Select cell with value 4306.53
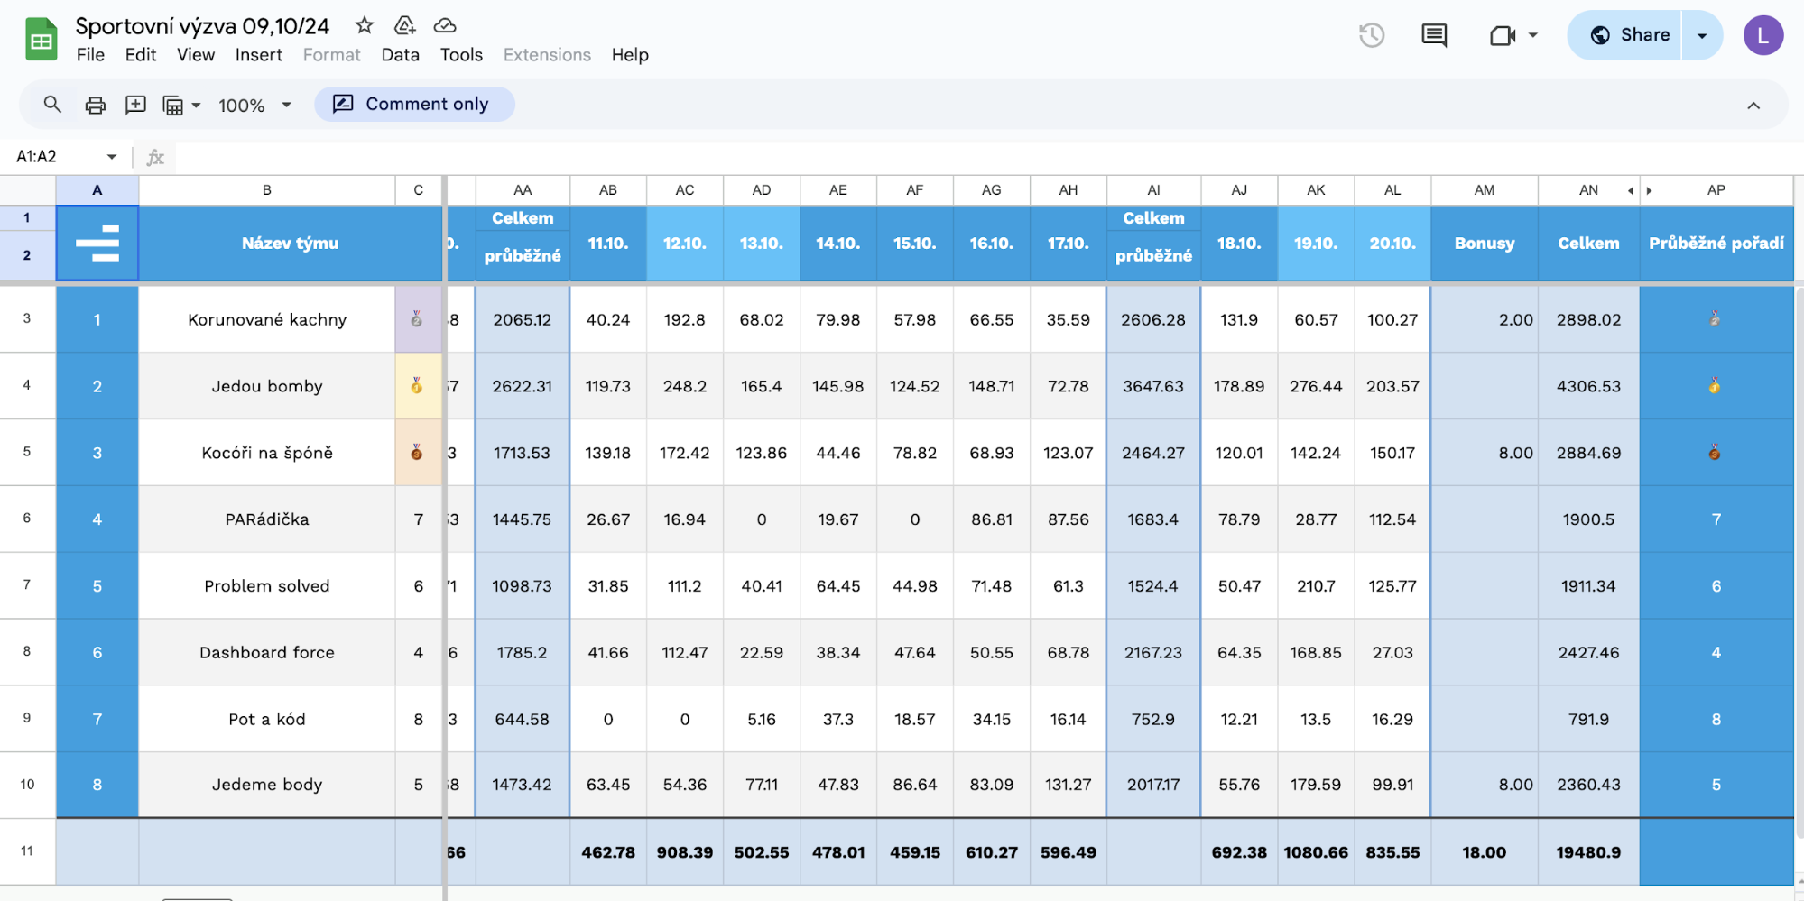Image resolution: width=1804 pixels, height=901 pixels. [x=1588, y=386]
